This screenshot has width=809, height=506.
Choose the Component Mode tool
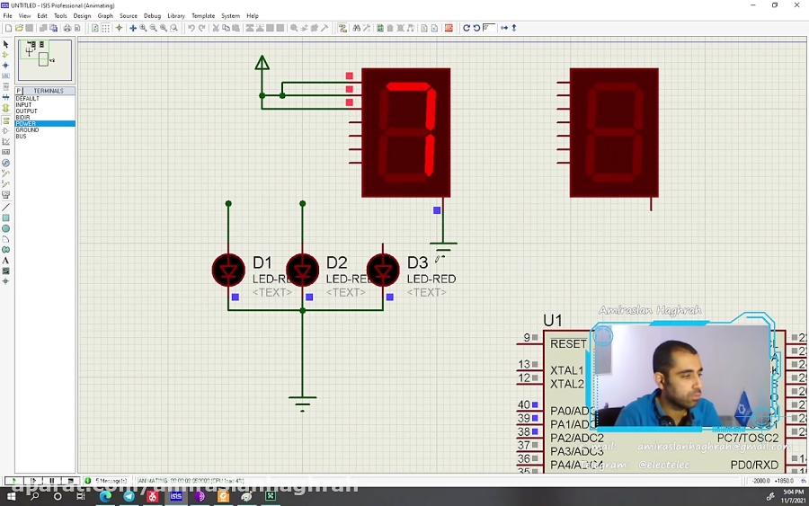click(x=5, y=55)
